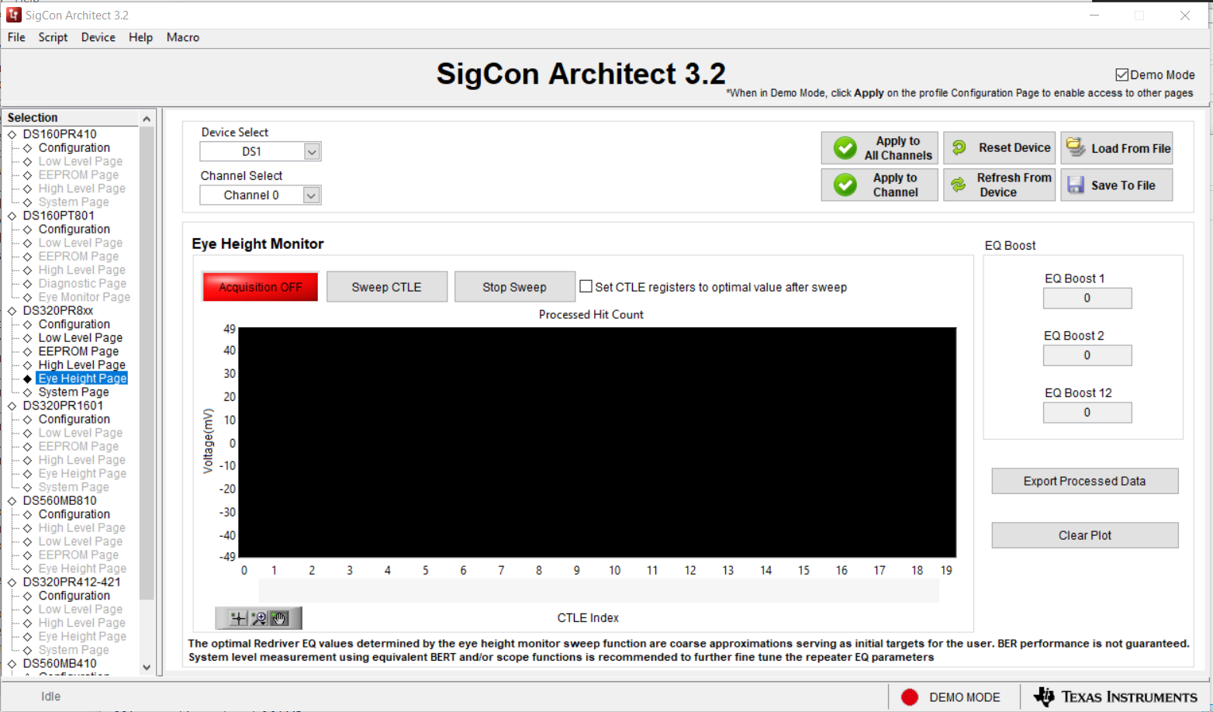Click the Idle status text

pos(50,696)
